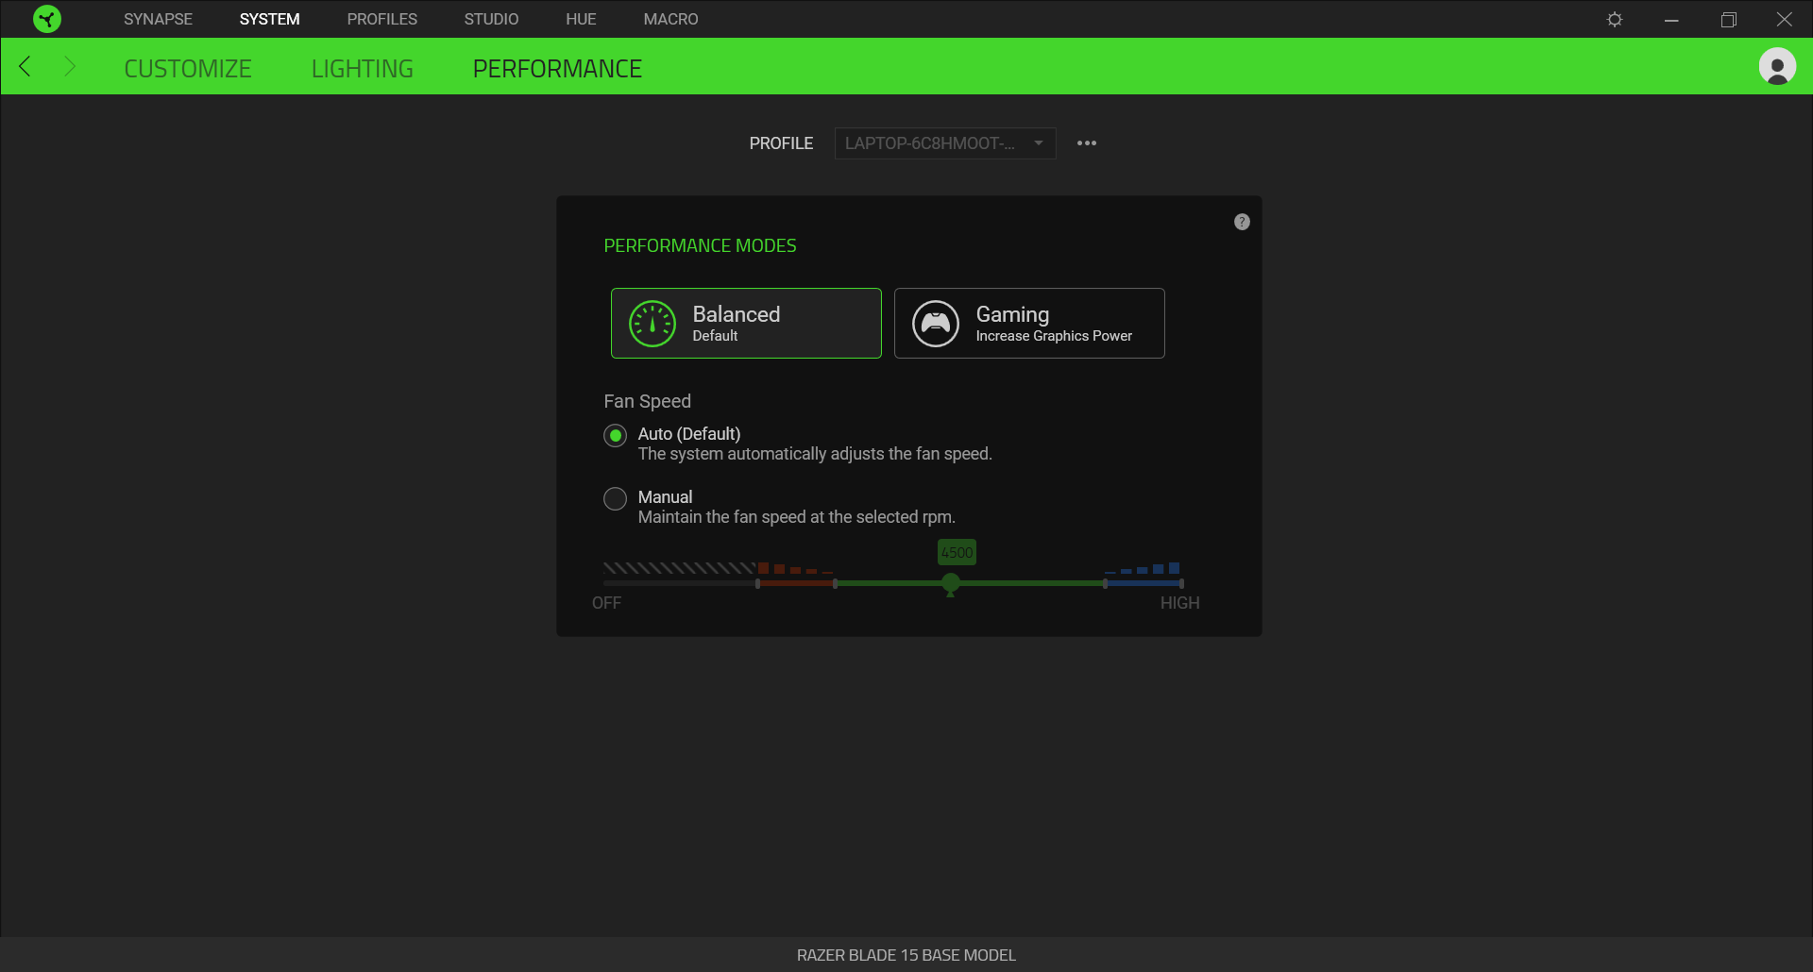Switch to the PERFORMANCE subtab

pos(557,69)
